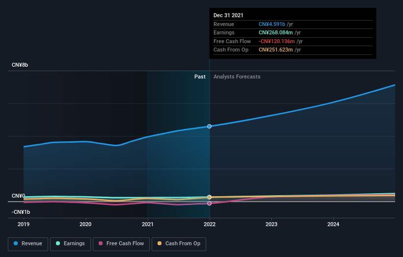Toggle the Earnings legend series
Image resolution: width=403 pixels, height=257 pixels.
[70, 244]
